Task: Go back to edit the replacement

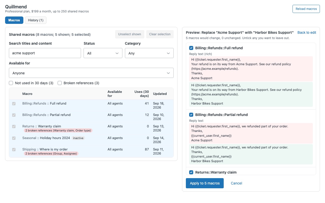Action: coord(307,32)
